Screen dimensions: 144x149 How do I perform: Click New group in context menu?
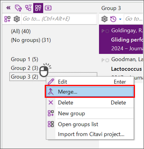click(90, 113)
